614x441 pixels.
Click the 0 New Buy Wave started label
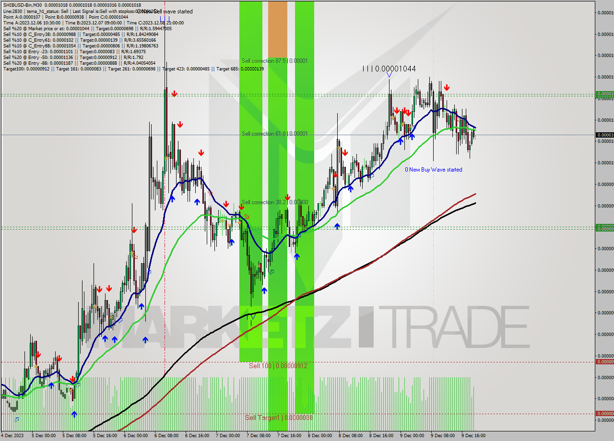coord(434,170)
